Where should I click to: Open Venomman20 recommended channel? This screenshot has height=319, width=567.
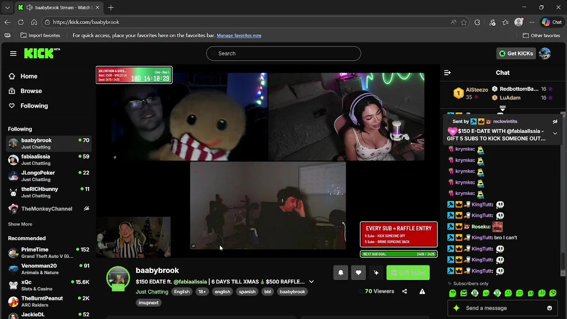point(49,269)
